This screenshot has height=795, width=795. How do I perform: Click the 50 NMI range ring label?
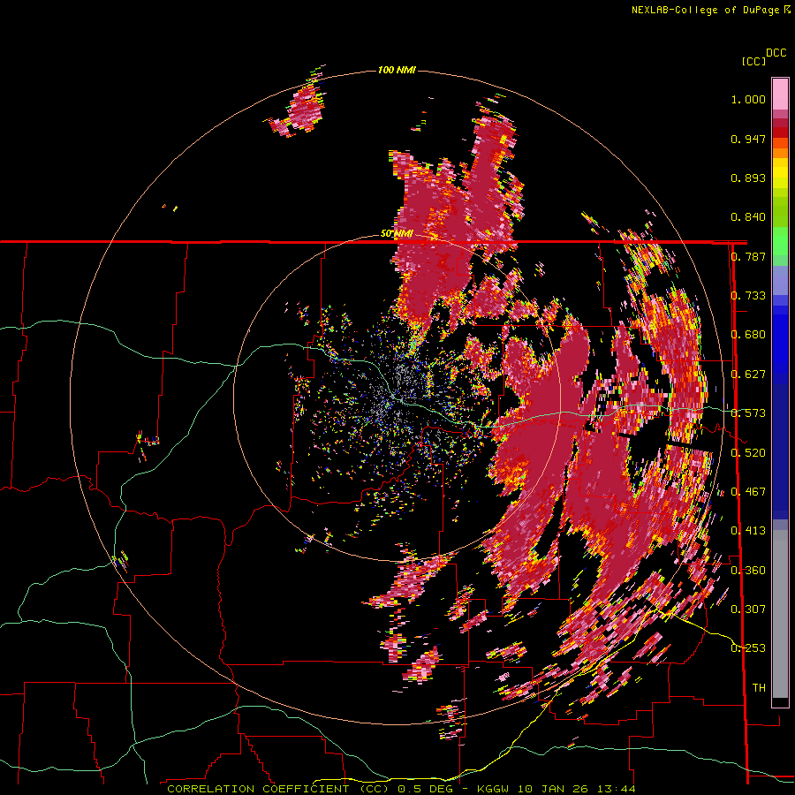pos(397,234)
